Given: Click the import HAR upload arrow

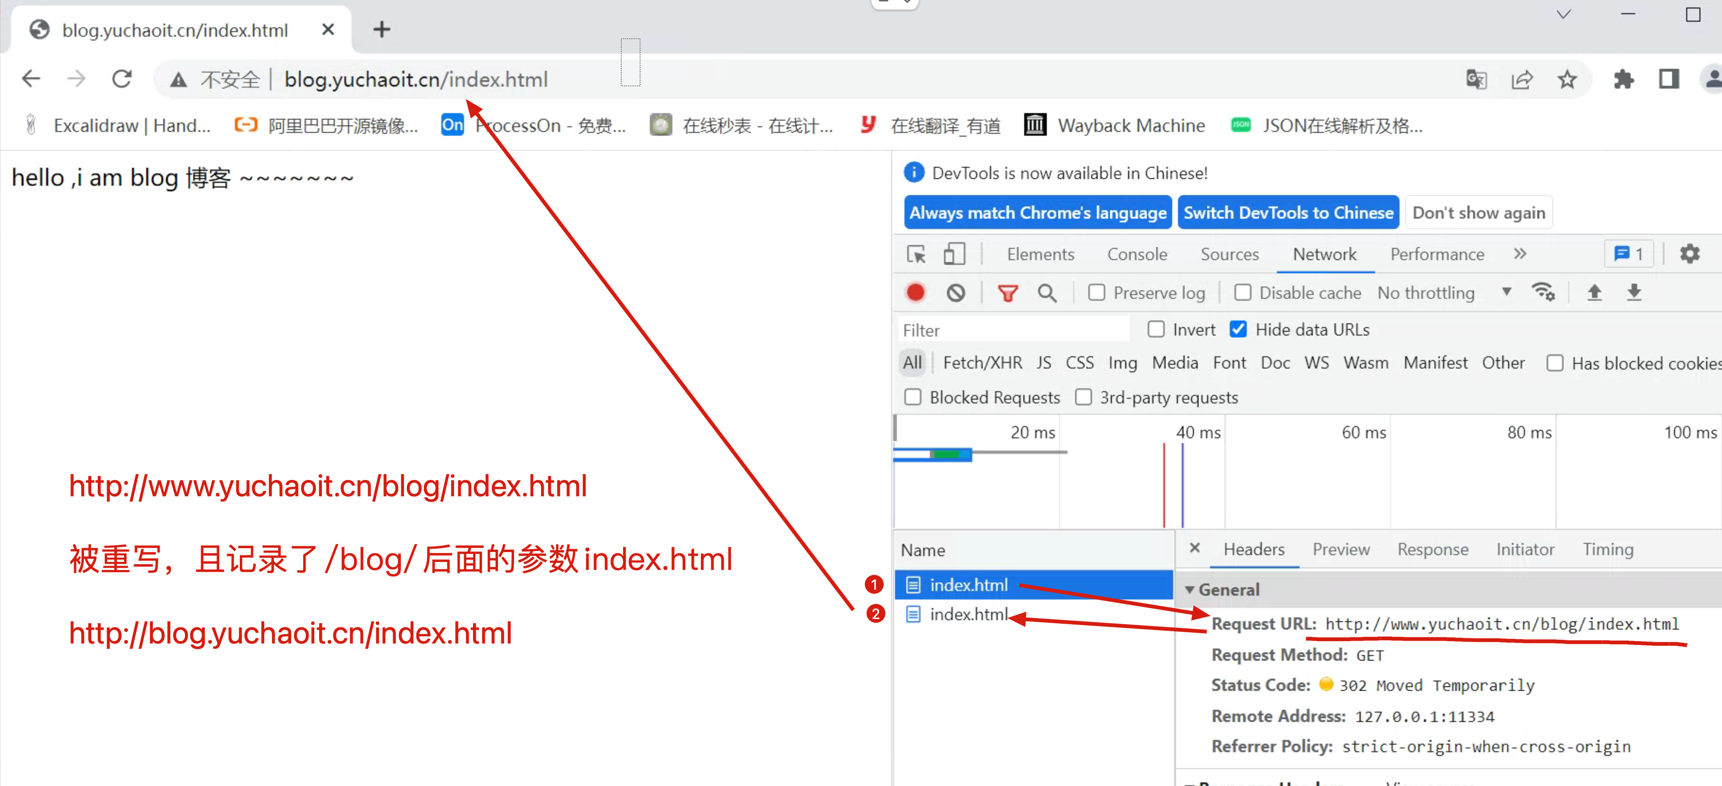Looking at the screenshot, I should coord(1595,292).
